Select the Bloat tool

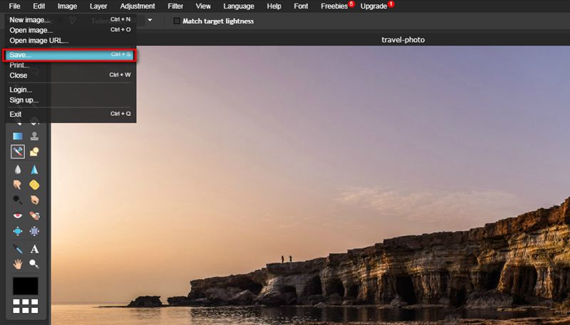17,231
